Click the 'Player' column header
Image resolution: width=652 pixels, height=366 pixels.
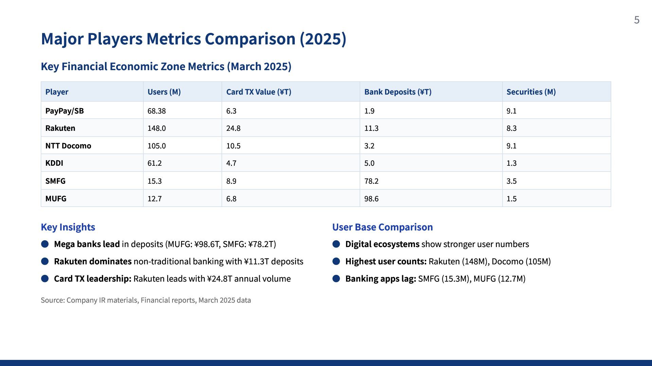click(57, 92)
